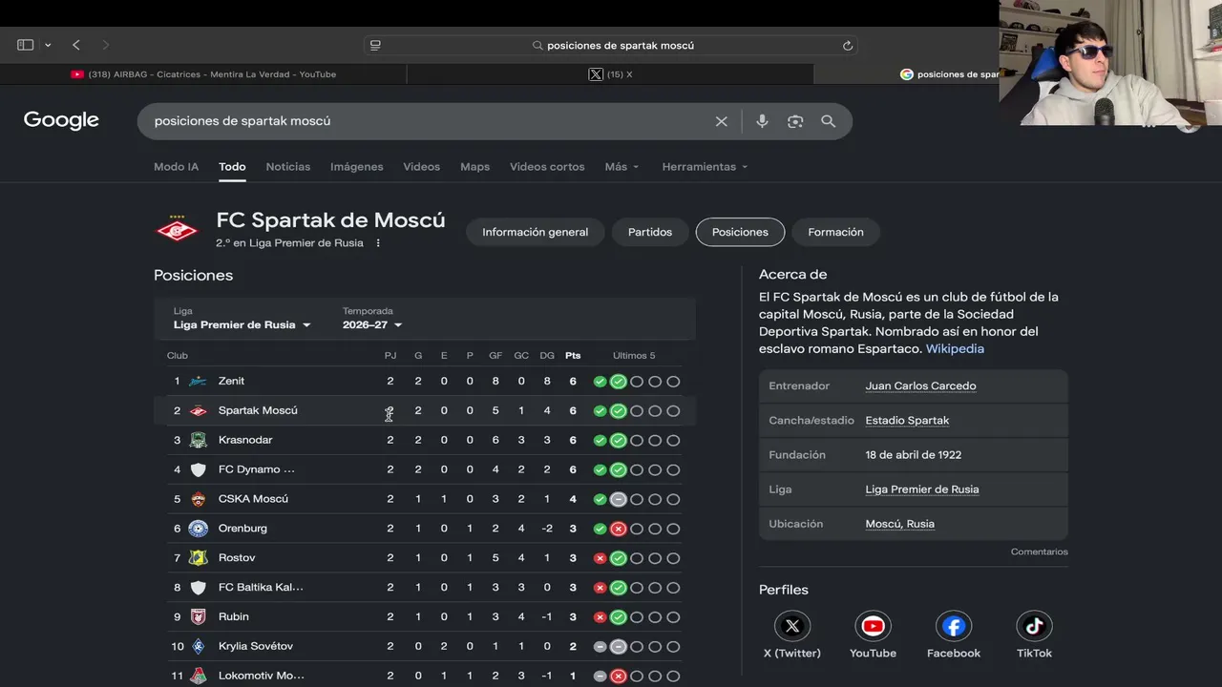This screenshot has width=1222, height=687.
Task: Select the Partidos chip
Action: [650, 232]
